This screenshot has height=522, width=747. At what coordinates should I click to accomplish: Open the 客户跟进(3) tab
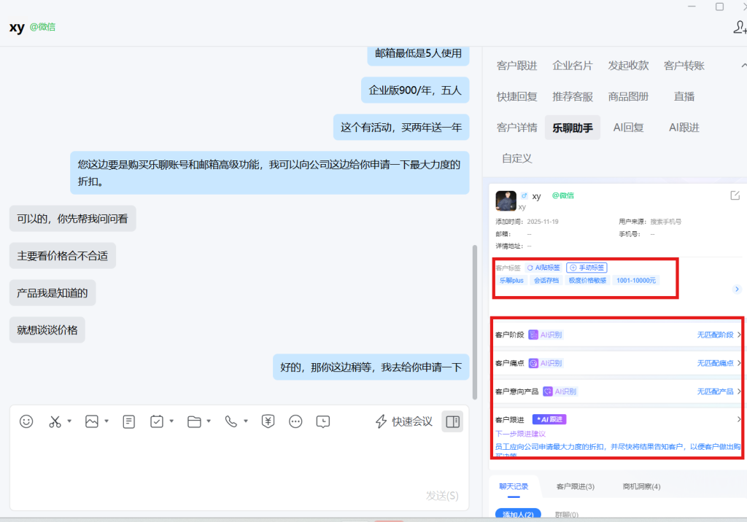click(575, 486)
